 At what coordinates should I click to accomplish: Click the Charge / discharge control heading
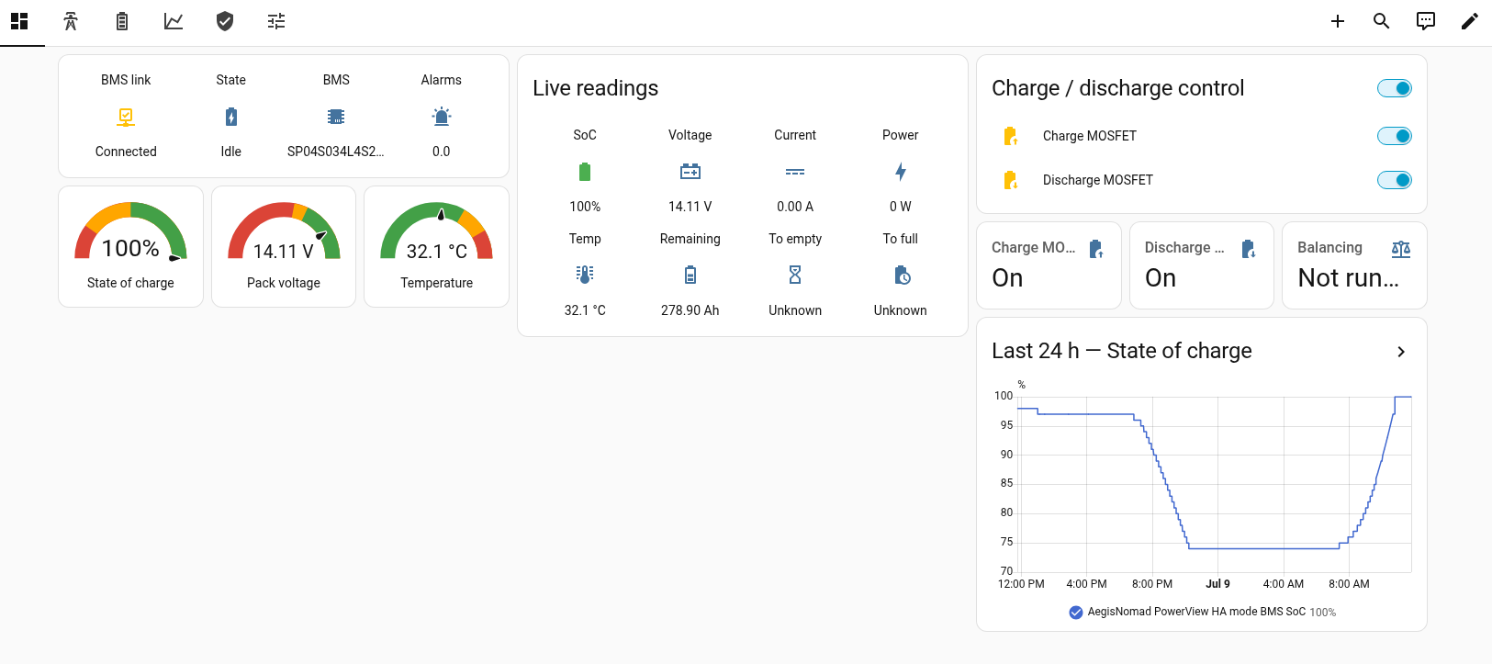tap(1118, 88)
